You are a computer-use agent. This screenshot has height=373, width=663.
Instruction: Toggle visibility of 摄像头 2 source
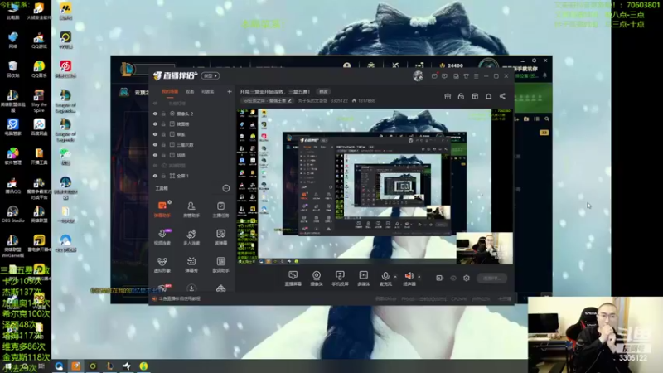(x=155, y=114)
